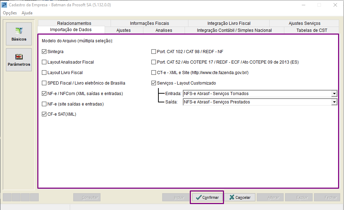Switch to the Integração Livro Fiscal tab
The height and width of the screenshot is (210, 344).
point(229,23)
